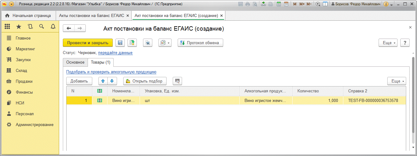Click Открыть подбор button

[x=145, y=81]
